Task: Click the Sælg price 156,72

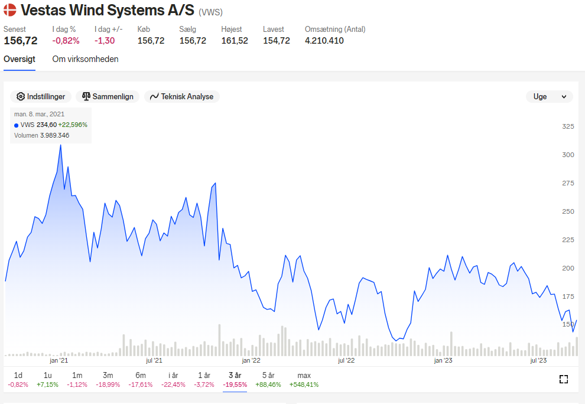Action: (193, 41)
